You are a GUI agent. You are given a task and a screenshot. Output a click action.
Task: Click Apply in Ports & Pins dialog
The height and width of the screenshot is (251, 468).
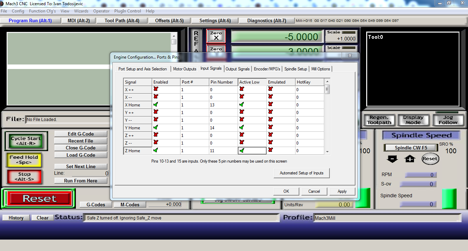[342, 191]
